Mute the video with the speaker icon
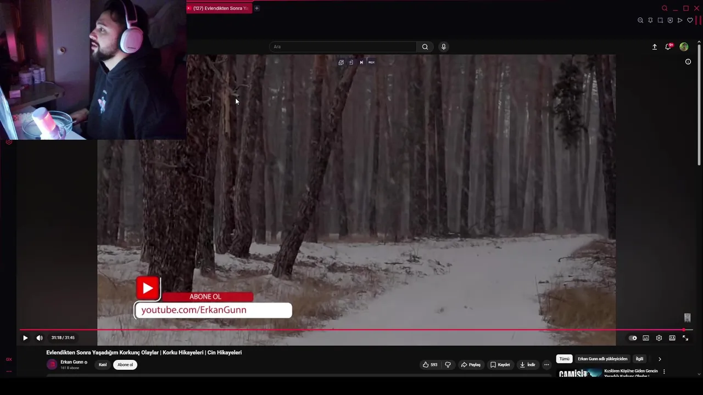 pyautogui.click(x=40, y=338)
